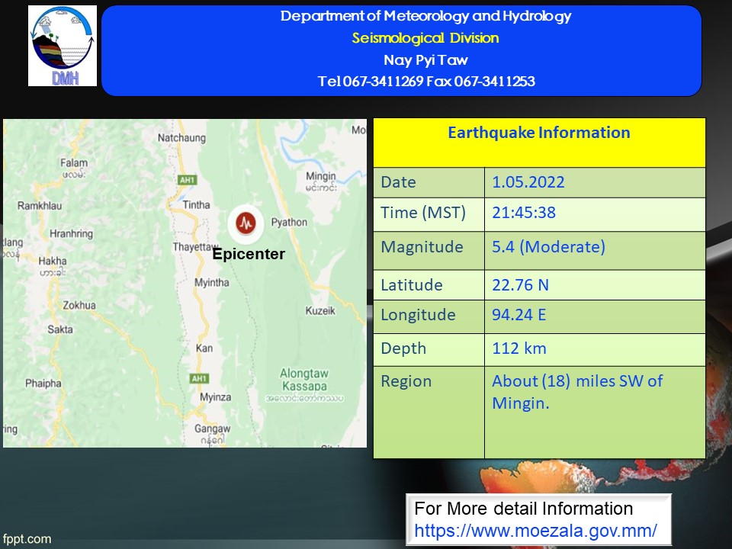Click the 'For More detail Information' text

(x=523, y=509)
